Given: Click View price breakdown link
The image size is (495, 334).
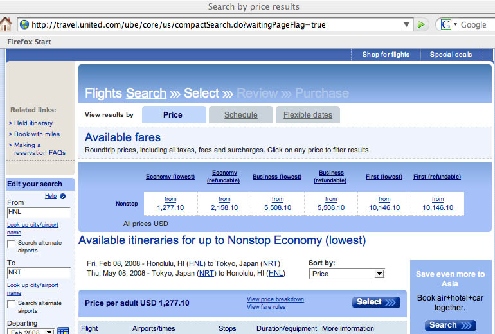Looking at the screenshot, I should 275,299.
